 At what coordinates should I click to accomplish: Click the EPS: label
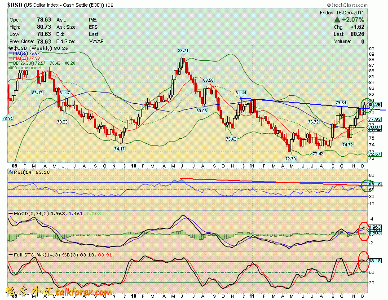pos(94,27)
